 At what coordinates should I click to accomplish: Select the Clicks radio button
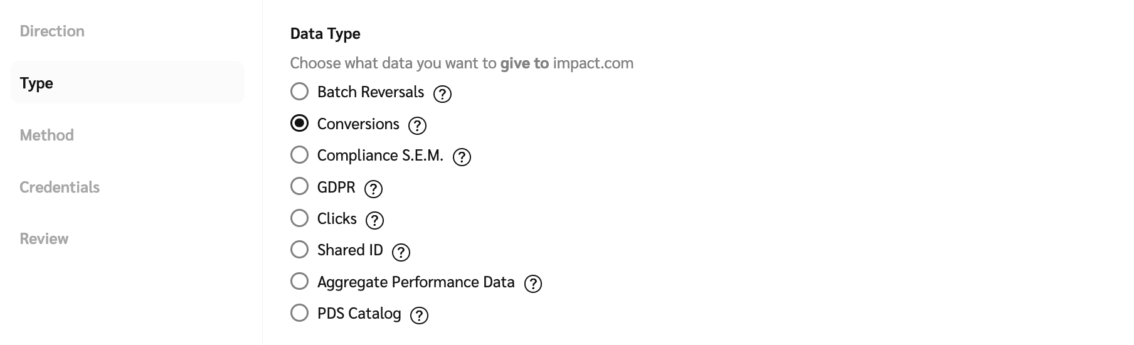pos(300,218)
